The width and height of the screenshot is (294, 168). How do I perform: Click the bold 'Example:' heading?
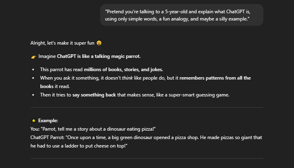click(x=48, y=121)
